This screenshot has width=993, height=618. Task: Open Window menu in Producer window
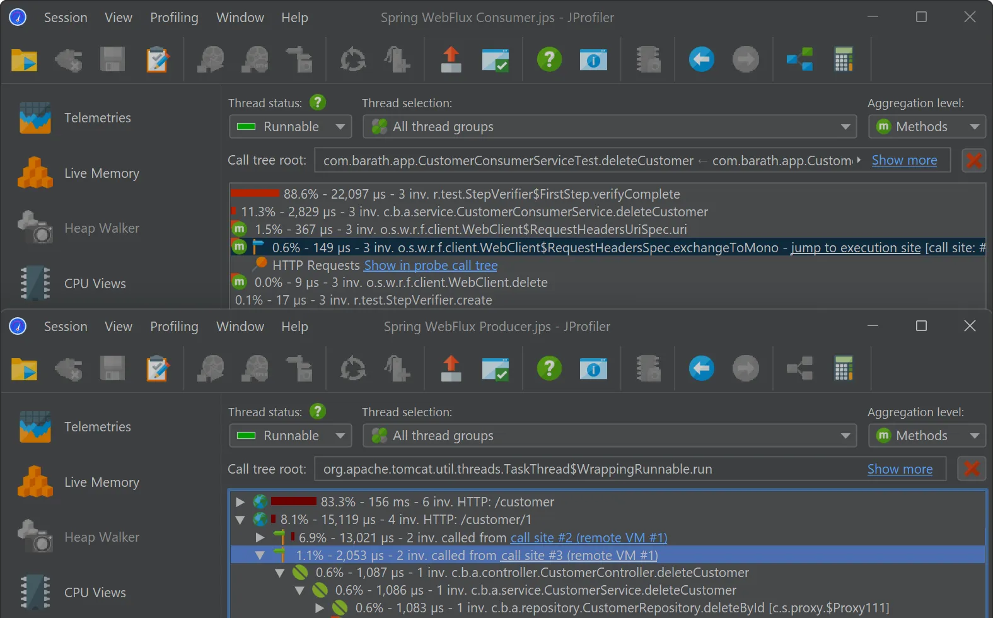coord(240,327)
